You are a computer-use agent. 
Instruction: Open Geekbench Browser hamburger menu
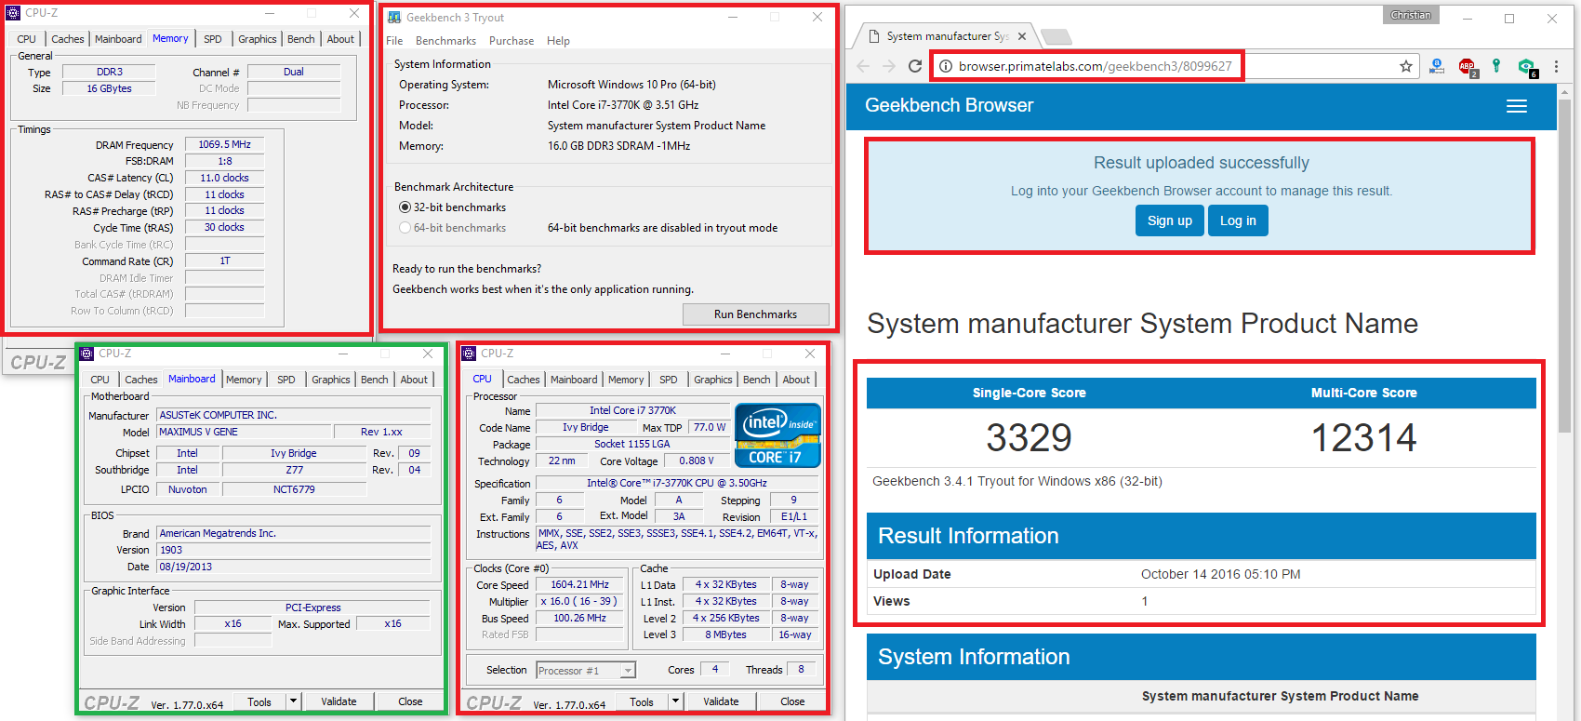coord(1517,106)
